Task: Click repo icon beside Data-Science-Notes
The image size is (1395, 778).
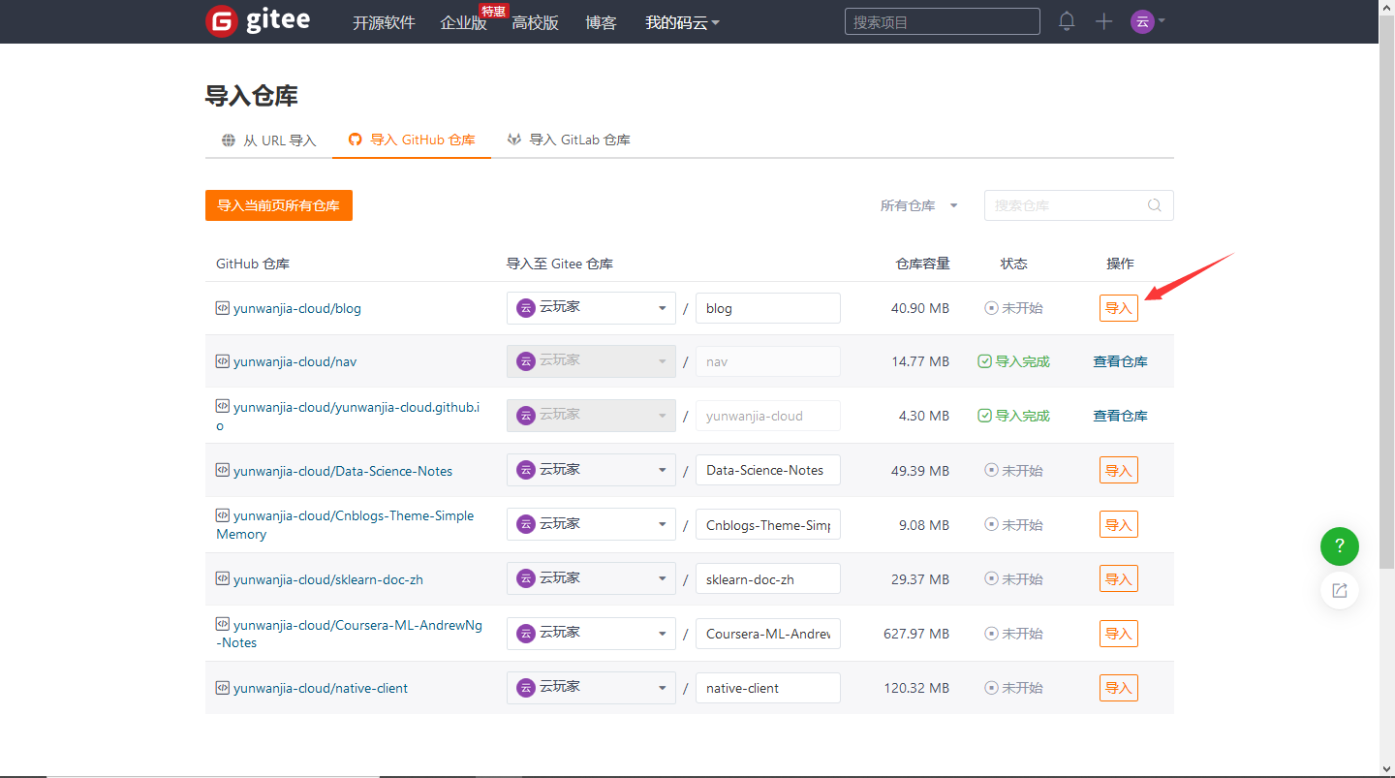Action: coord(223,471)
